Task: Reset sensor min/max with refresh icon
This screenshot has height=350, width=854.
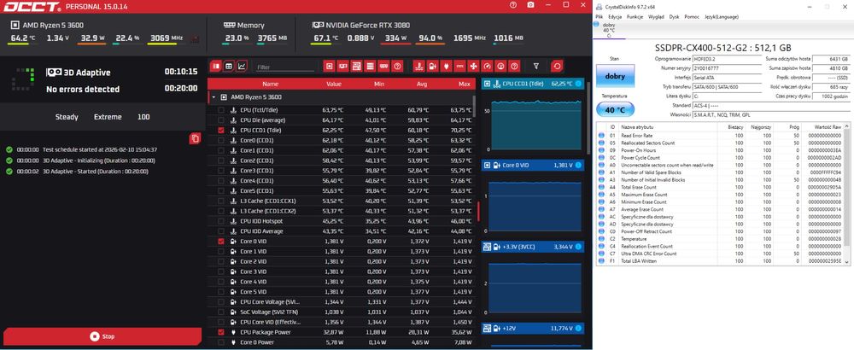Action: 557,66
